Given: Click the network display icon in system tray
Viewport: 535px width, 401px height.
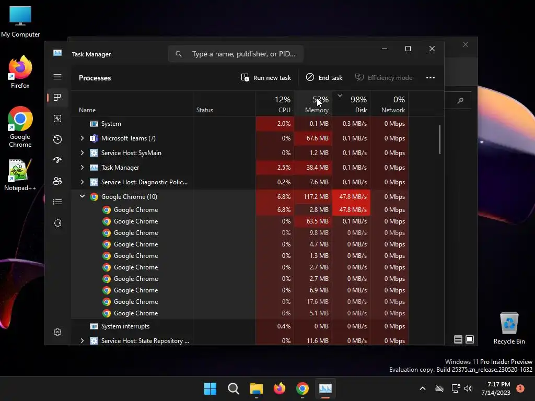Looking at the screenshot, I should (456, 388).
